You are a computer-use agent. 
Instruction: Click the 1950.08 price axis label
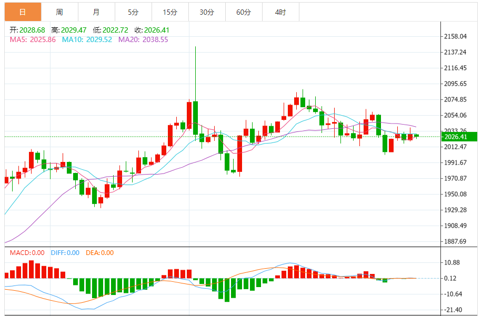pyautogui.click(x=456, y=194)
